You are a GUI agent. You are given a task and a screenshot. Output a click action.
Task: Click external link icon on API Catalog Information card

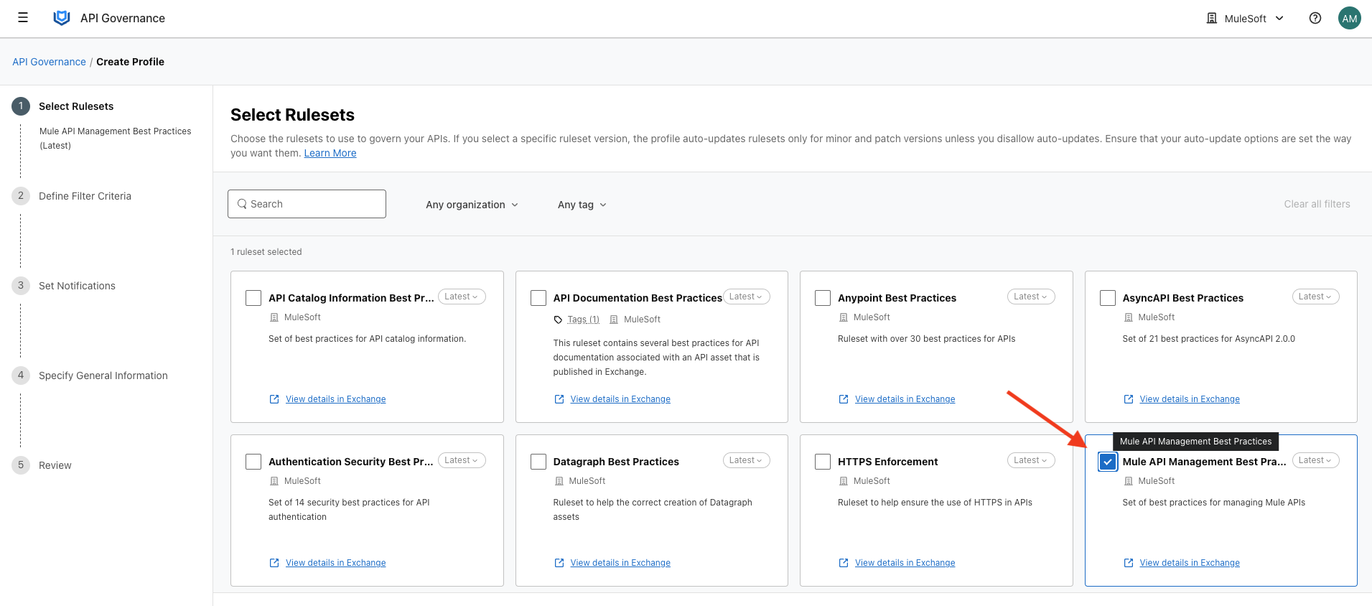tap(274, 399)
